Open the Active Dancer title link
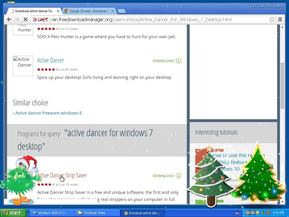The width and height of the screenshot is (289, 217). [51, 60]
